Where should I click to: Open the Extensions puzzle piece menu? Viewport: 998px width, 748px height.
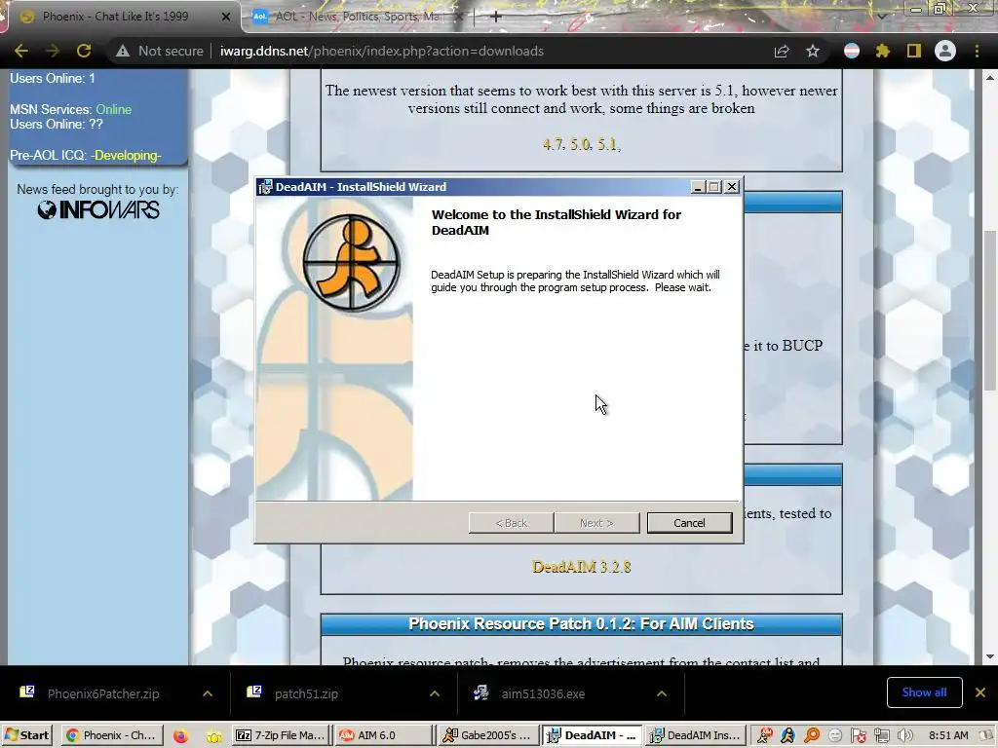click(883, 51)
